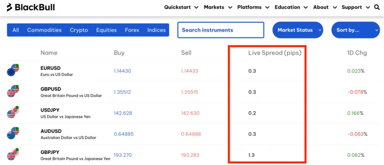The width and height of the screenshot is (384, 165).
Task: Expand the Quickstart menu
Action: click(181, 7)
